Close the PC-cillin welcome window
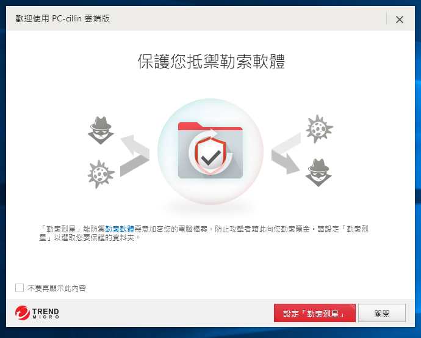Viewport: 421px width, 338px height. click(399, 20)
